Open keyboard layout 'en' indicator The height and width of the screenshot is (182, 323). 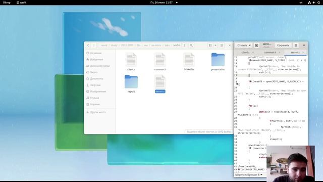tap(301, 3)
